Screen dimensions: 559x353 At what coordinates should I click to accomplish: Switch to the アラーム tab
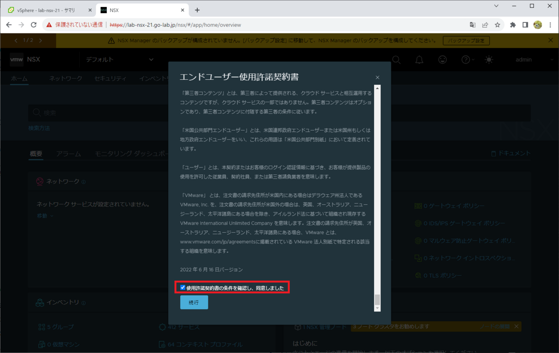[x=68, y=153]
